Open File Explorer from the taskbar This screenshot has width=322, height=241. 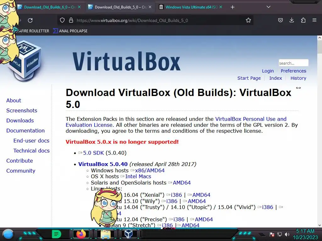tap(106, 234)
